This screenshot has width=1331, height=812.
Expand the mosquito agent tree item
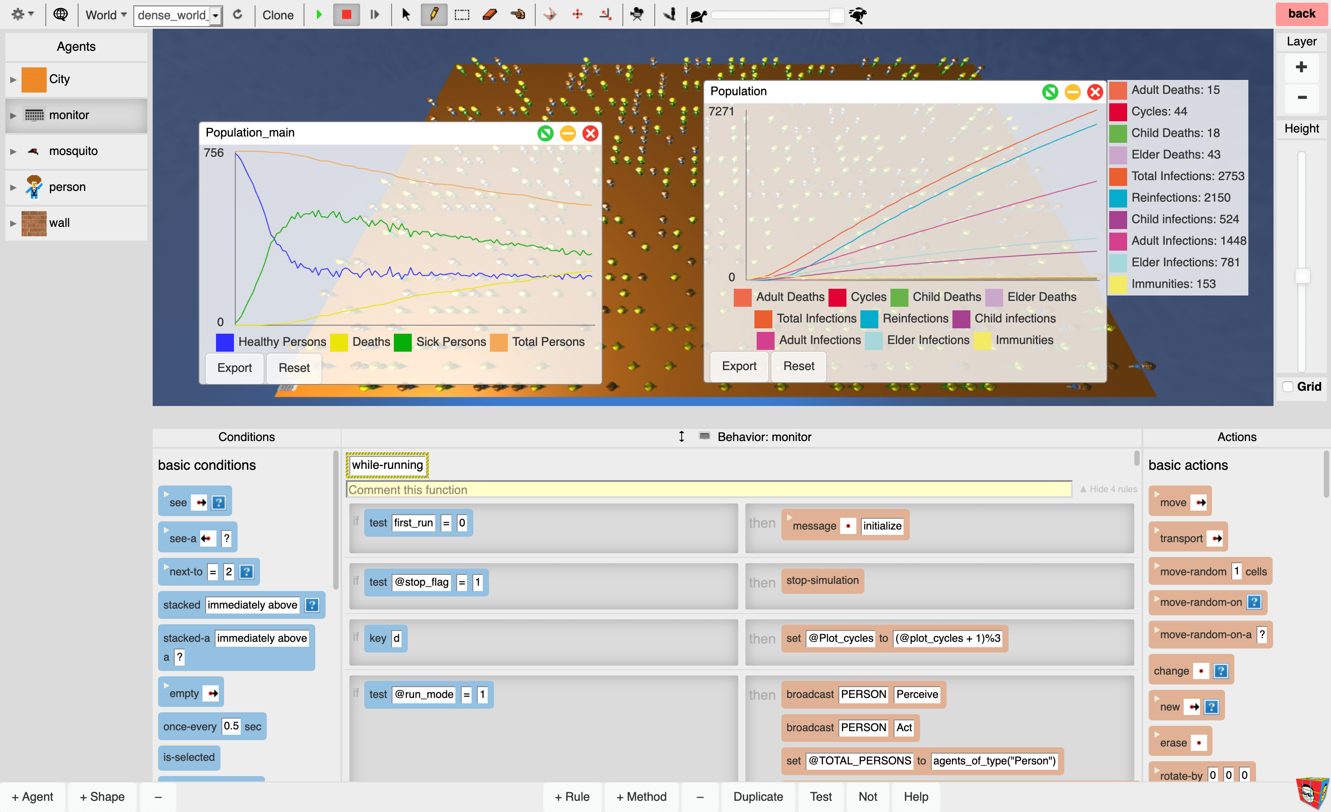(10, 150)
